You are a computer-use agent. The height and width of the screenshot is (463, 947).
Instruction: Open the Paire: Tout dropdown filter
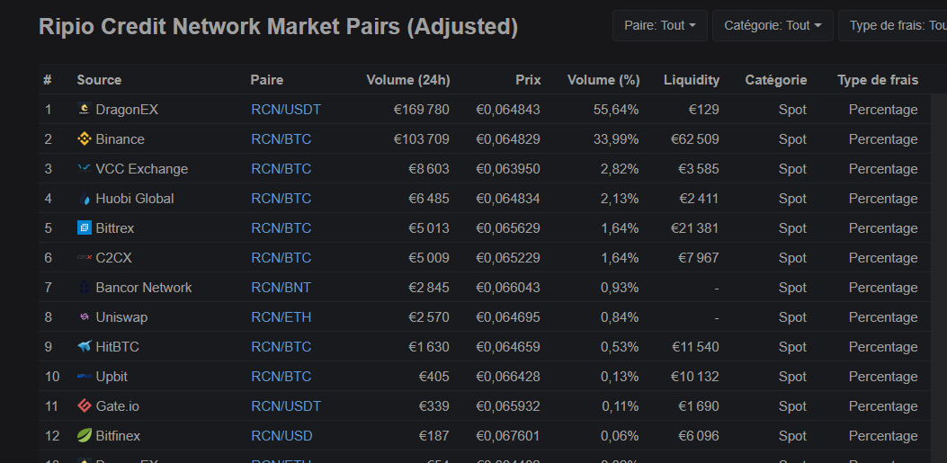[x=660, y=26]
